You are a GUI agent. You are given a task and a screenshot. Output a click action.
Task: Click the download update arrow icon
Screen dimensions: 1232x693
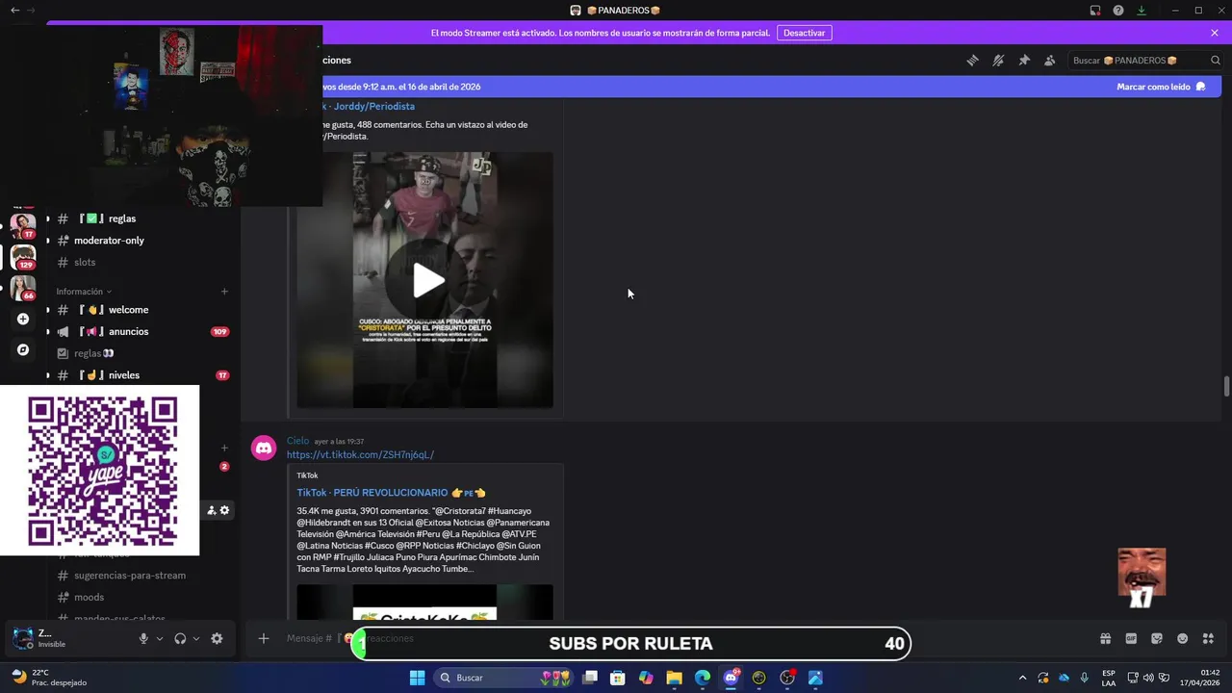1142,10
